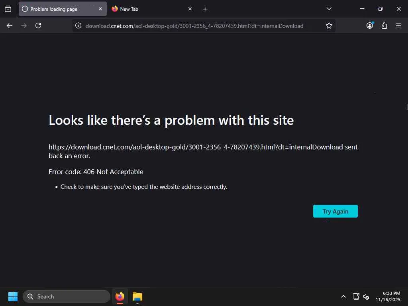
Task: Open File Explorer from the taskbar
Action: 137,296
